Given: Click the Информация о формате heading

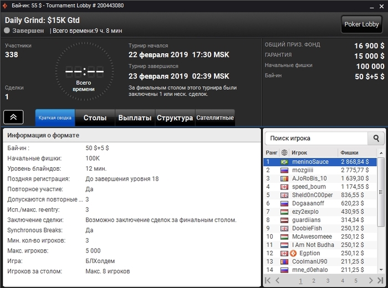Looking at the screenshot, I should (x=43, y=136).
